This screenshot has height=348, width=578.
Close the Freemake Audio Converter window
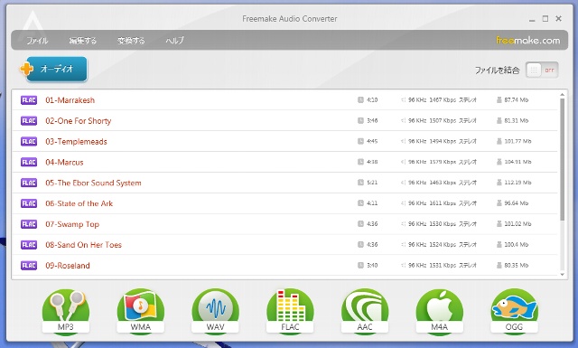click(x=558, y=18)
